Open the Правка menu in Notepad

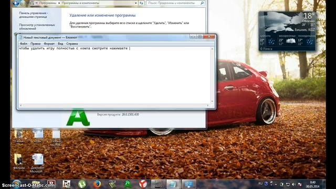coord(35,44)
